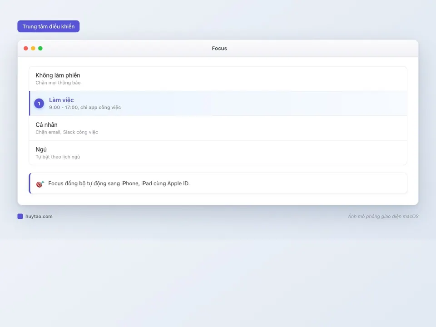Image resolution: width=436 pixels, height=327 pixels.
Task: Choose the Cá nhân focus mode
Action: 218,128
